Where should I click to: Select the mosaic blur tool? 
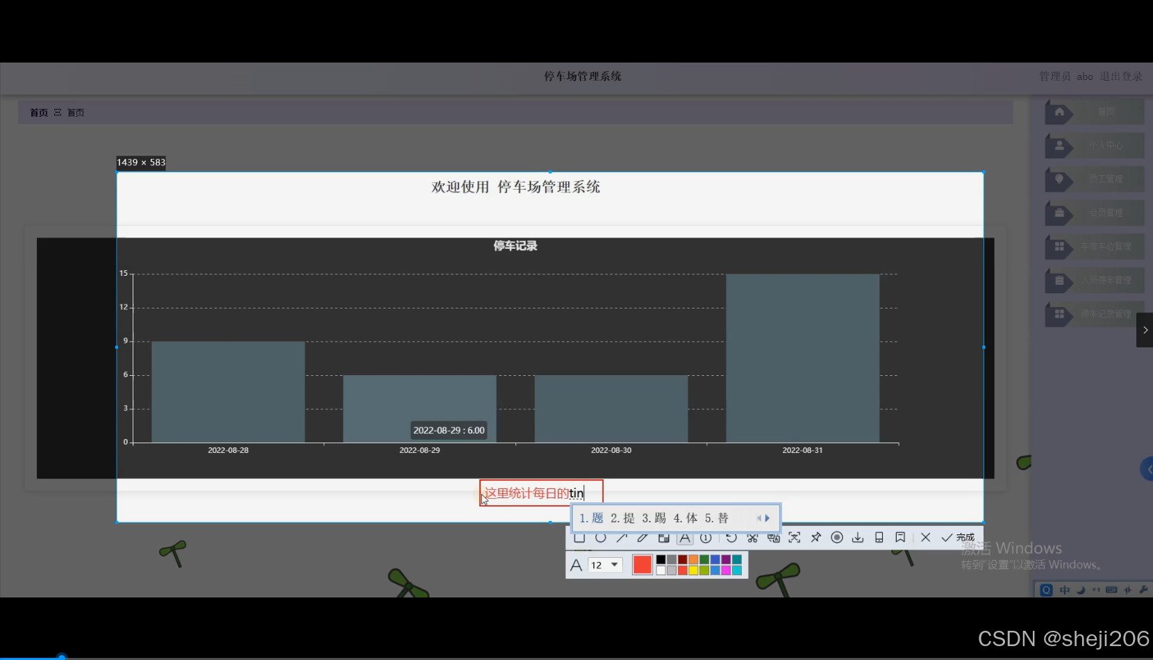(663, 538)
